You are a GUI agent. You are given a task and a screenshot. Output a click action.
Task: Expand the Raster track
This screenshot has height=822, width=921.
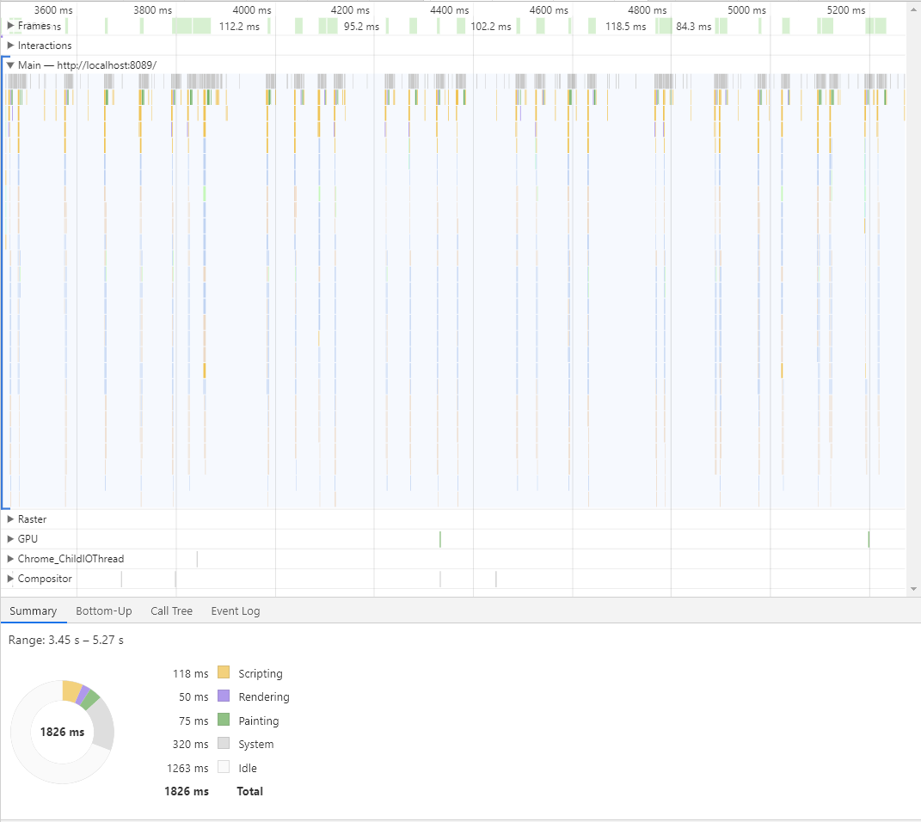pyautogui.click(x=10, y=519)
